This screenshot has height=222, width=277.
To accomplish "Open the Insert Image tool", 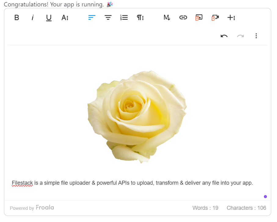I will click(199, 17).
